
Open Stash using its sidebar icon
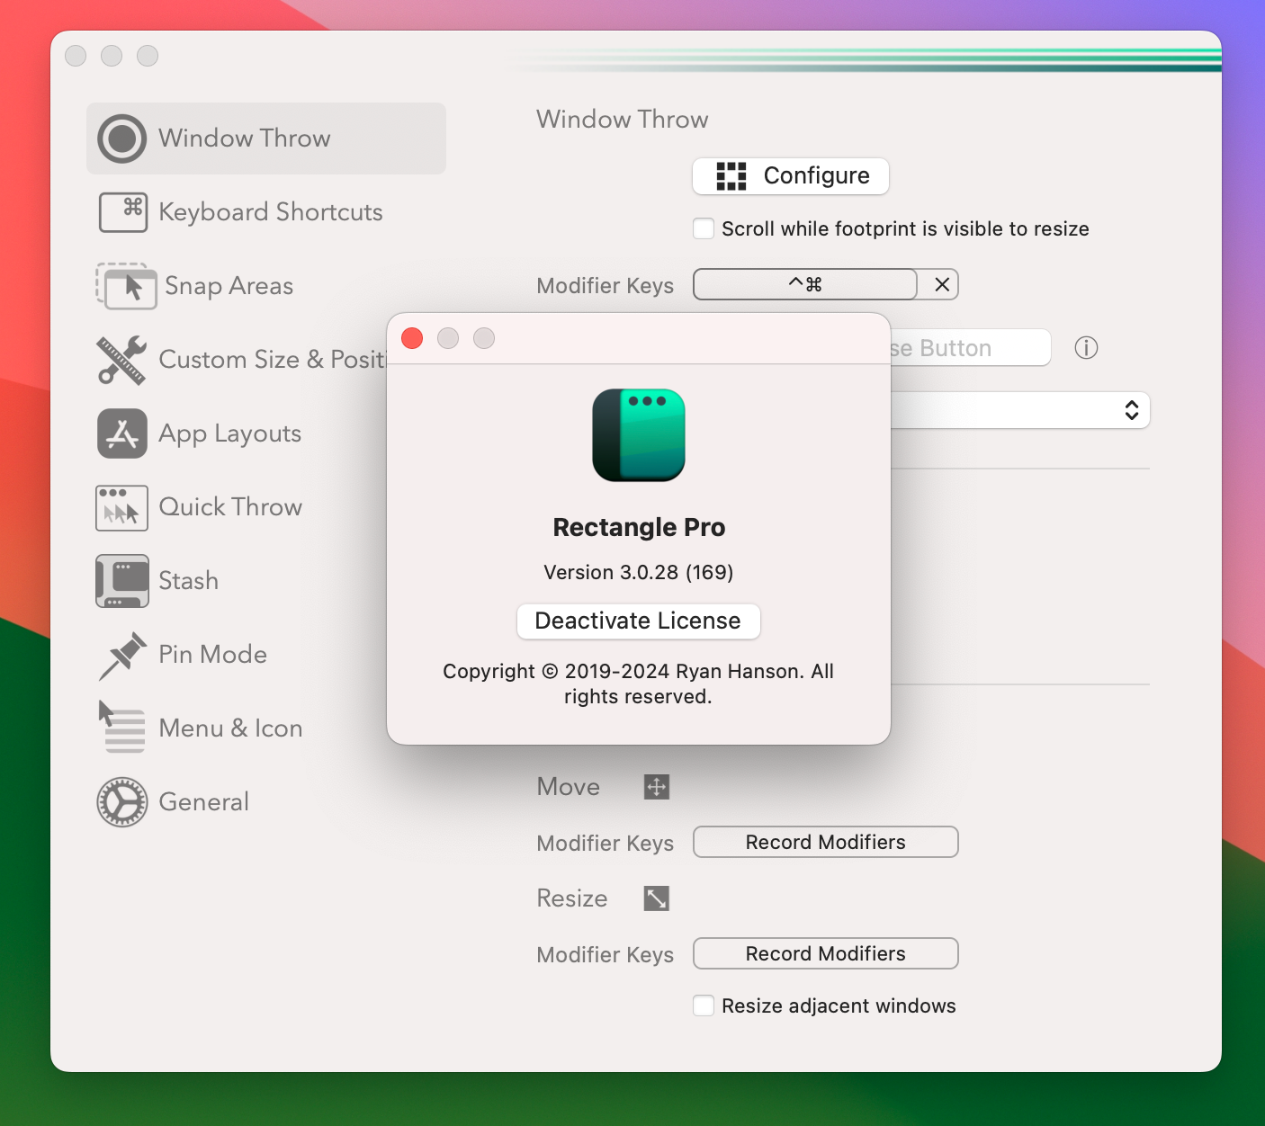tap(121, 581)
